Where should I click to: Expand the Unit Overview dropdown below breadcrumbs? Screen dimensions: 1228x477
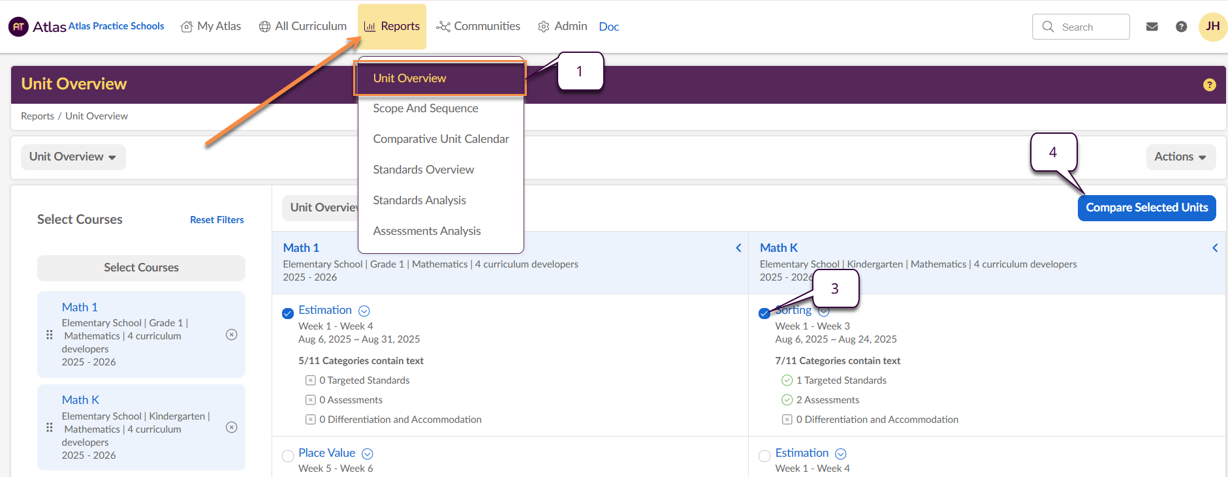pyautogui.click(x=72, y=157)
